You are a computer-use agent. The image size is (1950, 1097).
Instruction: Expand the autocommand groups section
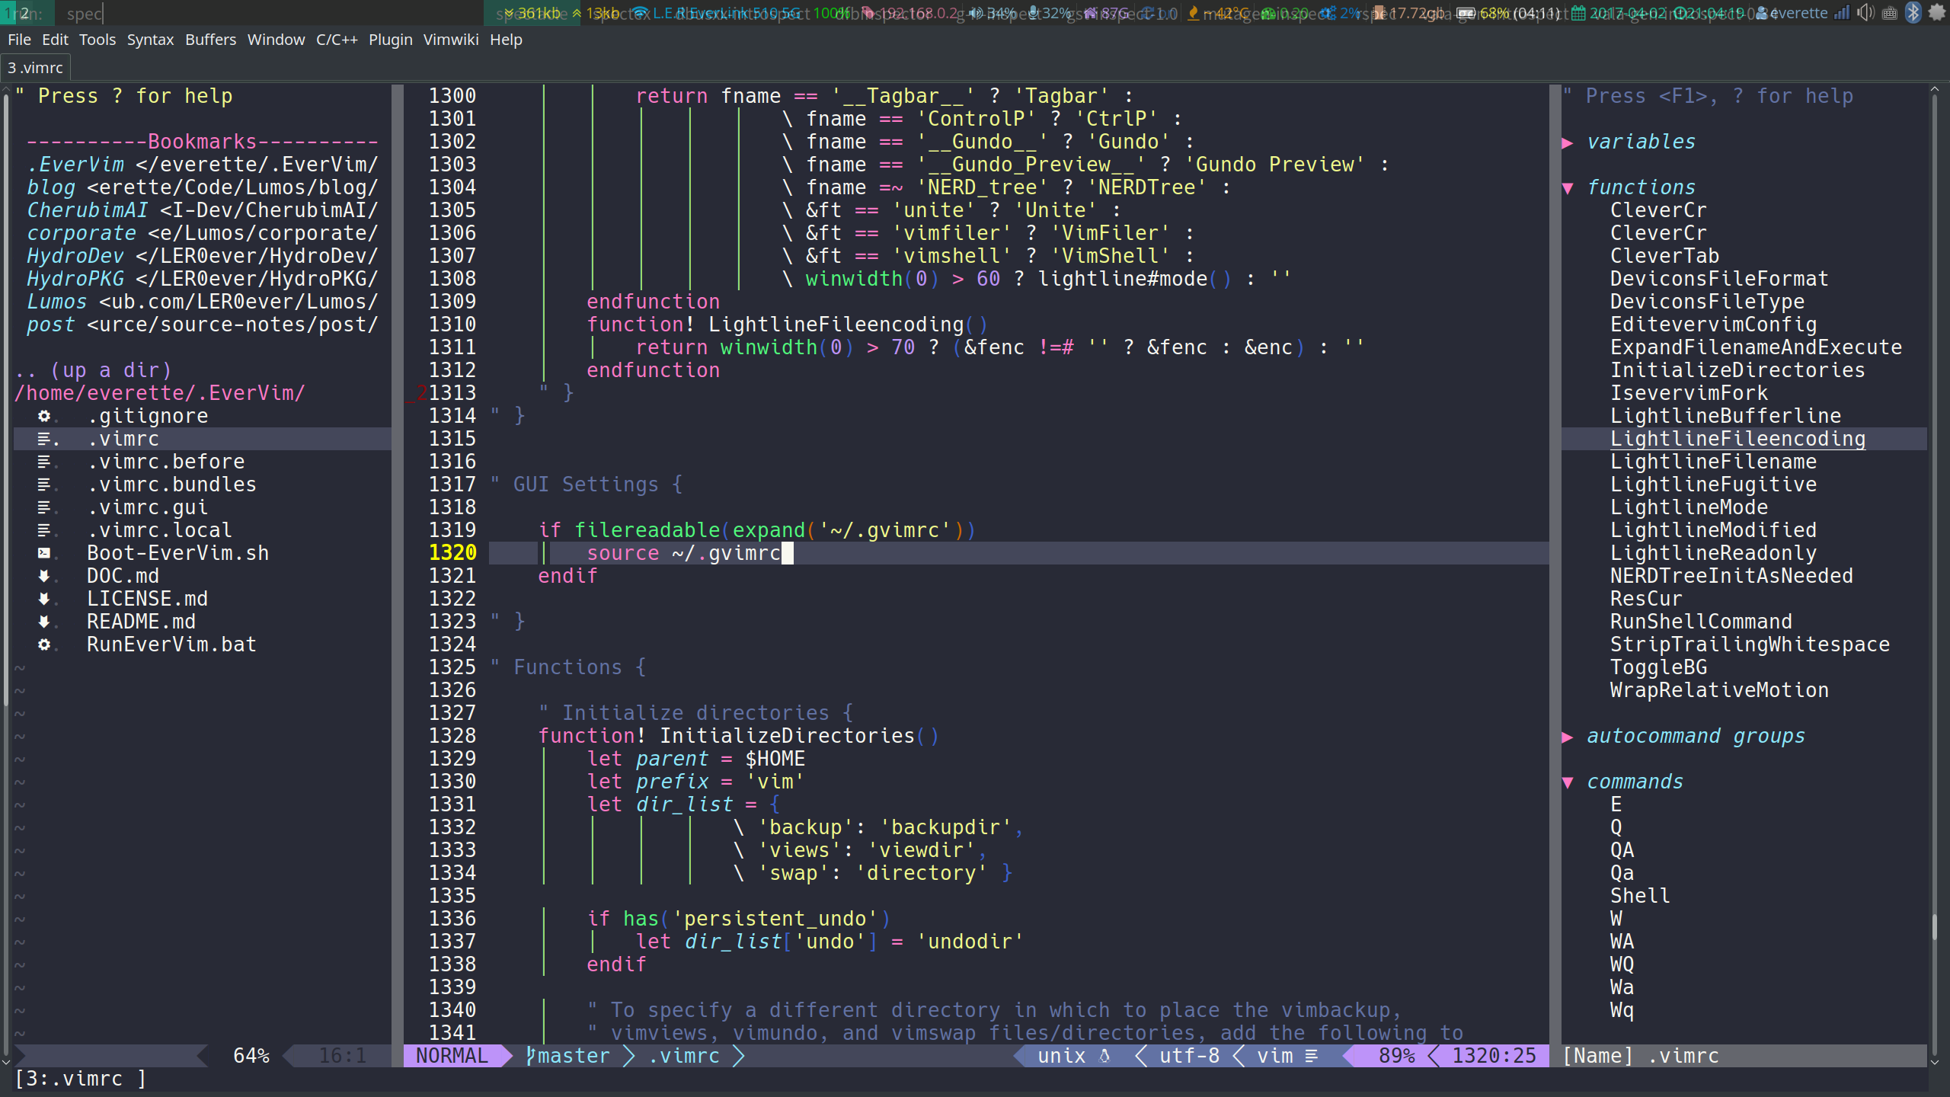[x=1568, y=737]
